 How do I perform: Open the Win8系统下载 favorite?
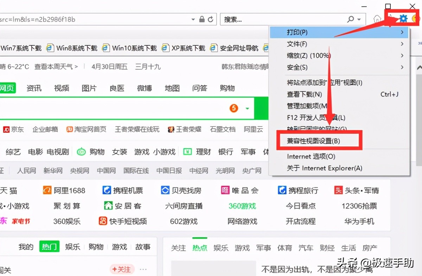point(72,48)
